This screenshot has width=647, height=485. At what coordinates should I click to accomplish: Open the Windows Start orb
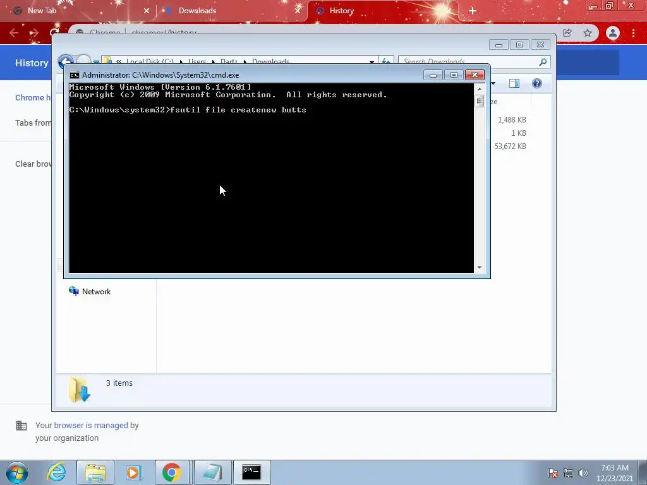coord(17,472)
